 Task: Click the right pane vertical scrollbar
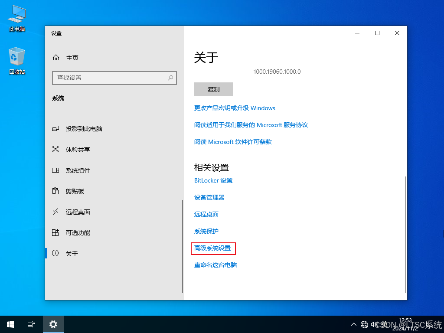[x=406, y=235]
